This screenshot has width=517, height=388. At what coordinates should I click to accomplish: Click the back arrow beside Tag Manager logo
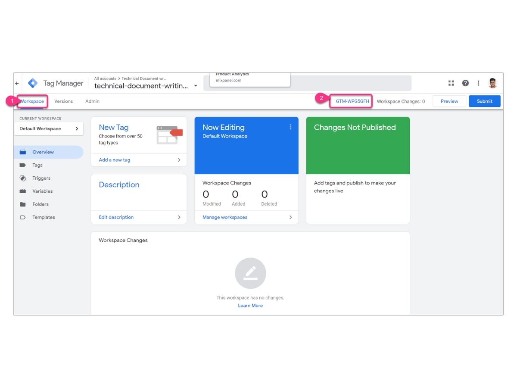point(17,83)
